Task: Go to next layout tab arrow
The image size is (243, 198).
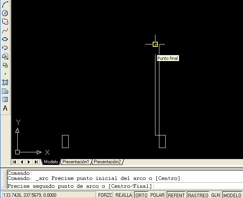Action: 29,162
